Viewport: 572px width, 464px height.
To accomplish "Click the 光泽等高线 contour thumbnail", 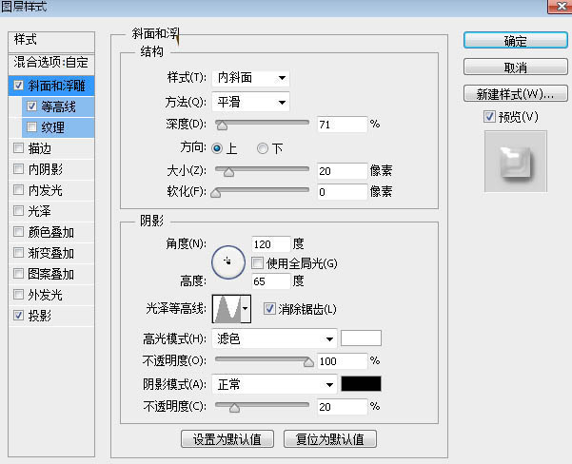I will (227, 309).
